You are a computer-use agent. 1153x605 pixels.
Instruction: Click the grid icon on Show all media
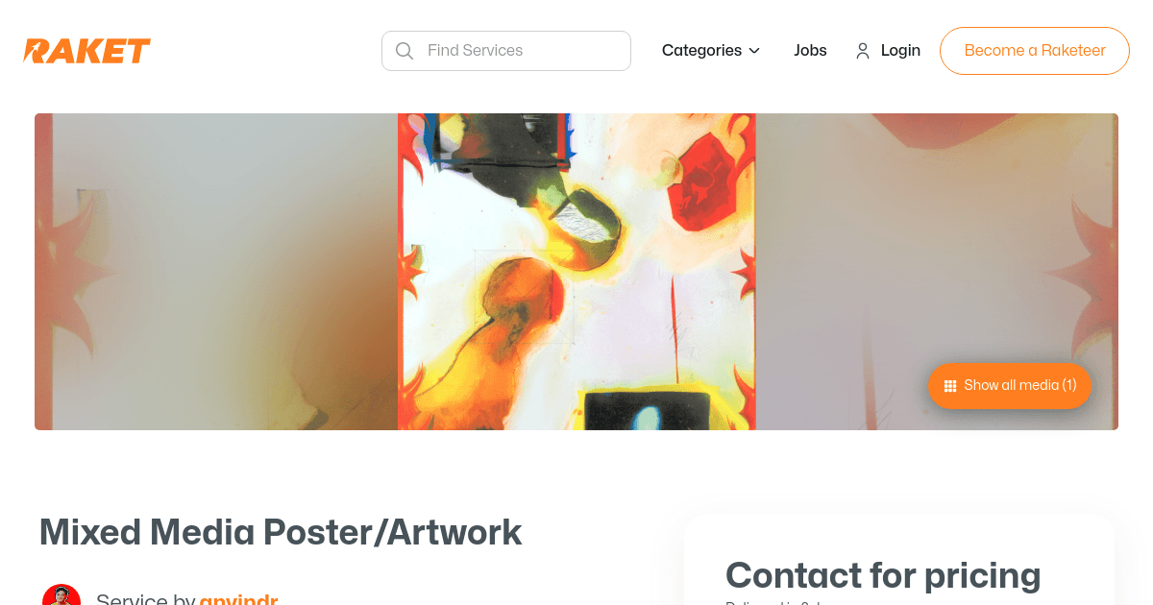pos(950,386)
